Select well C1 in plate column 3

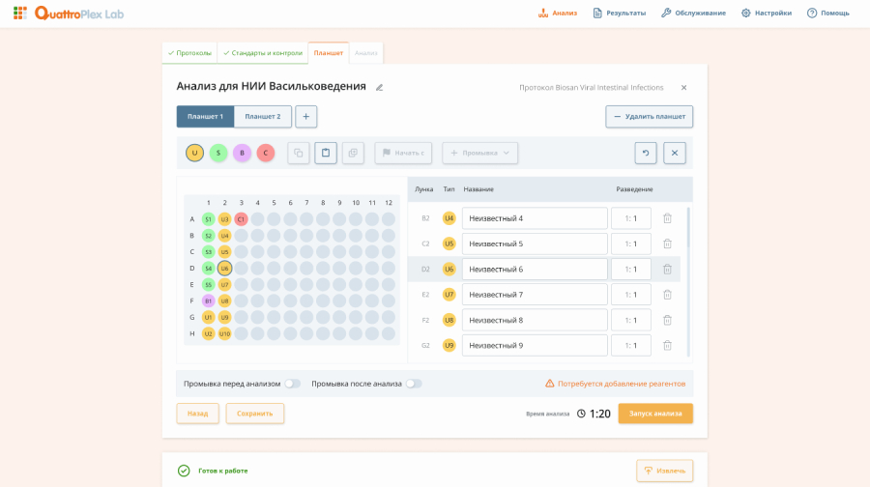coord(241,219)
